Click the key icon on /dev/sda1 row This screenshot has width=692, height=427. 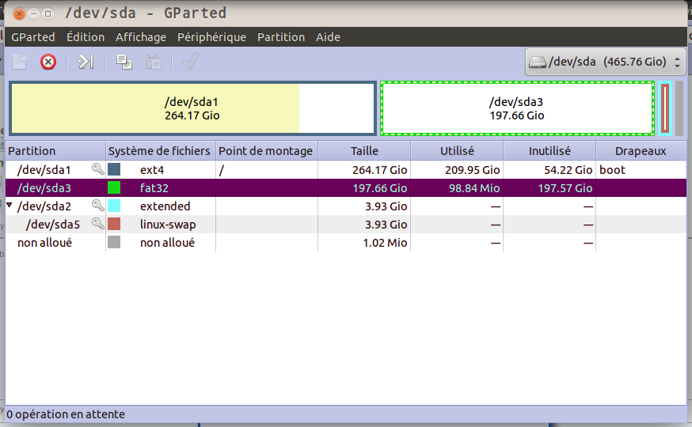point(97,168)
